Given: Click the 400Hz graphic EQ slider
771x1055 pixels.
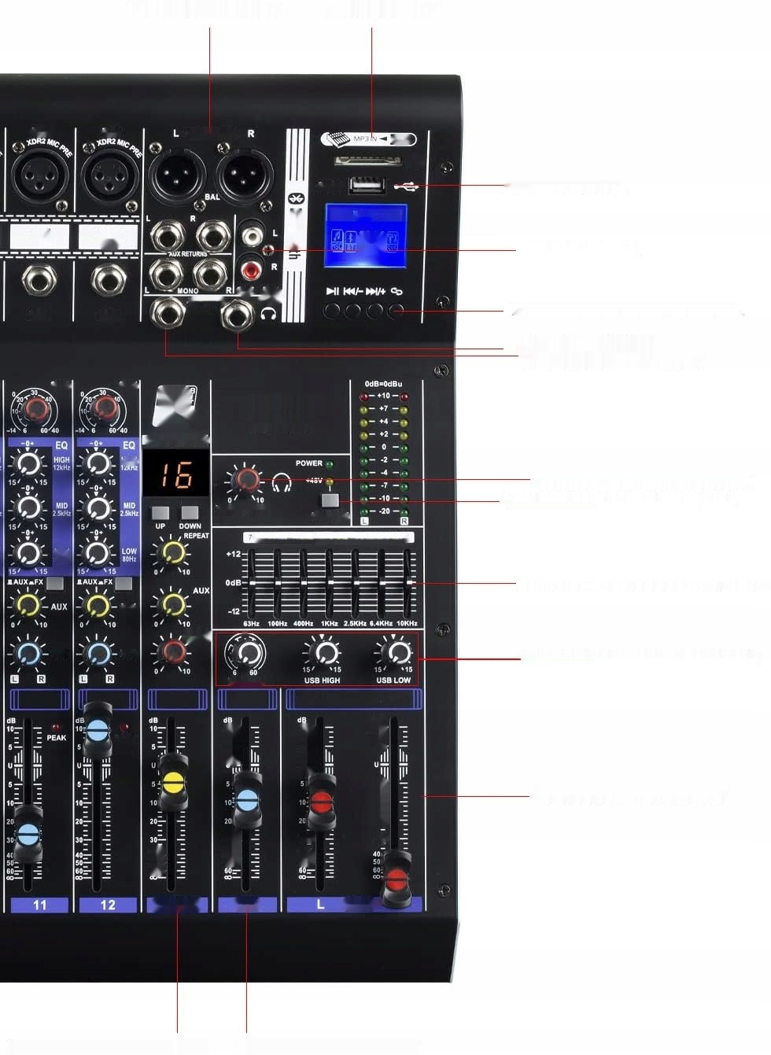Looking at the screenshot, I should (x=304, y=583).
